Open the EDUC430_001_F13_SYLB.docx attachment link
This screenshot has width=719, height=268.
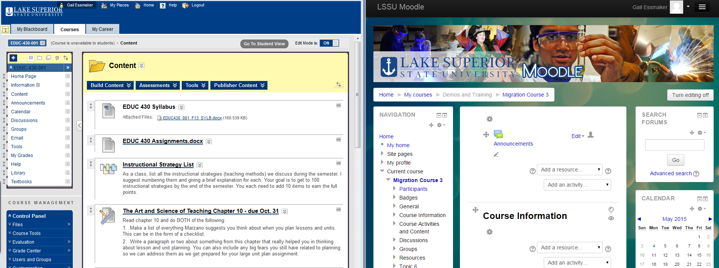[x=192, y=118]
